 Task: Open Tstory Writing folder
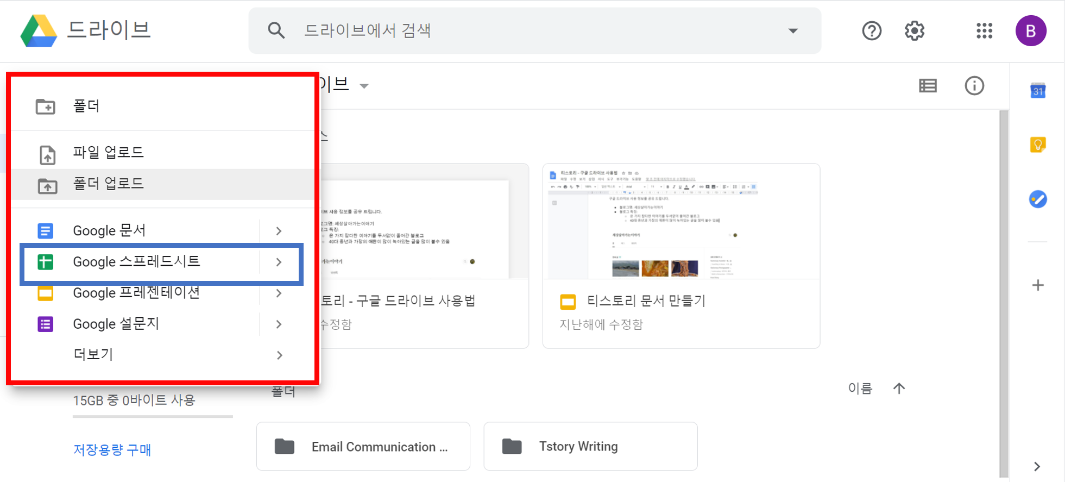pos(590,447)
